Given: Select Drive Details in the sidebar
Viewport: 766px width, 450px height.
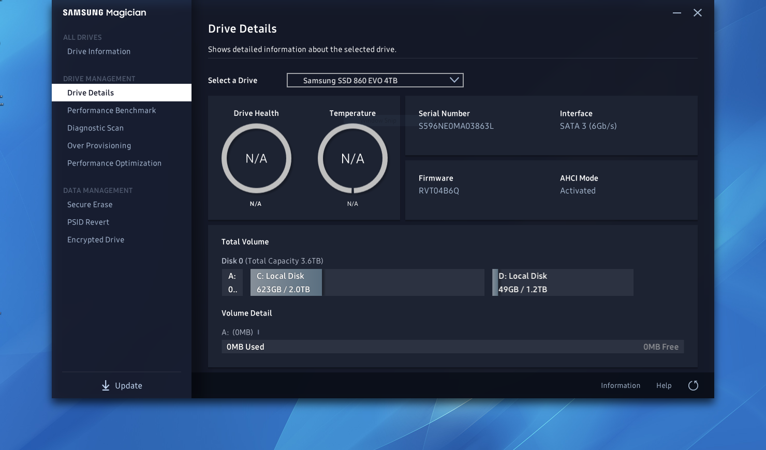Looking at the screenshot, I should click(x=122, y=93).
